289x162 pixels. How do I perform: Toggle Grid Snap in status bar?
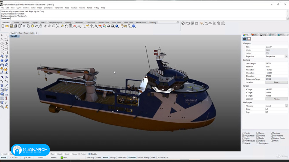(91, 157)
